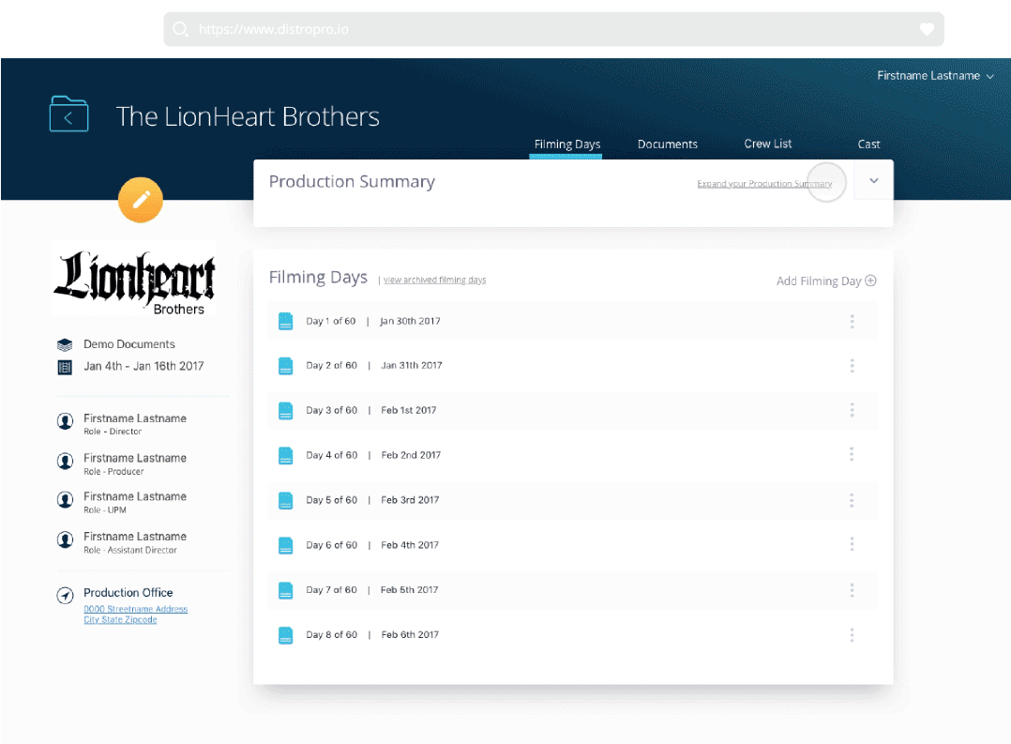Click the heart icon in address bar

tap(927, 29)
